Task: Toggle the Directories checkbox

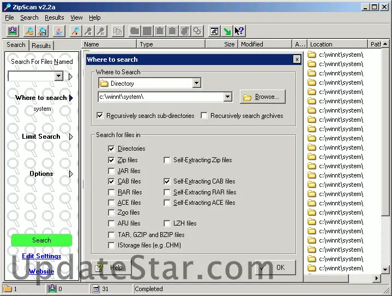Action: pos(111,149)
